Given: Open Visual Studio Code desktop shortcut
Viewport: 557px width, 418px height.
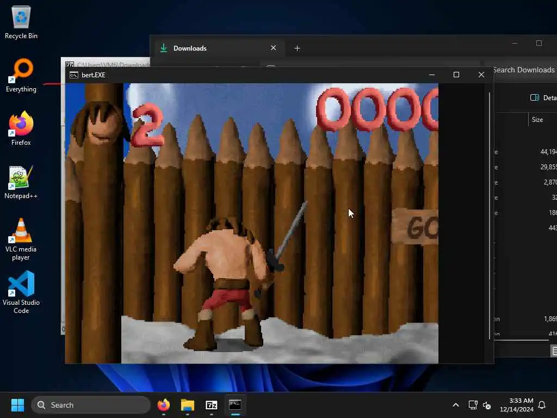Looking at the screenshot, I should [21, 292].
